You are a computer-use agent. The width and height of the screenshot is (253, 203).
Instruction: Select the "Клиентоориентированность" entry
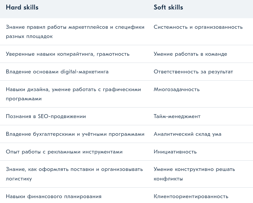coord(191,196)
